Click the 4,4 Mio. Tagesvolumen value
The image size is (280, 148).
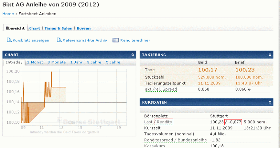coord(218,134)
